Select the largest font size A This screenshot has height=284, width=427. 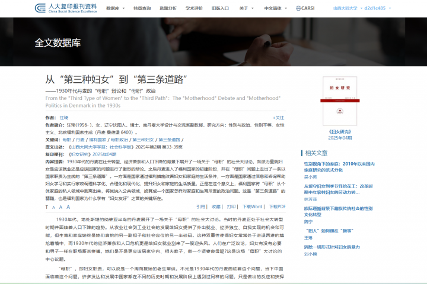(x=68, y=207)
